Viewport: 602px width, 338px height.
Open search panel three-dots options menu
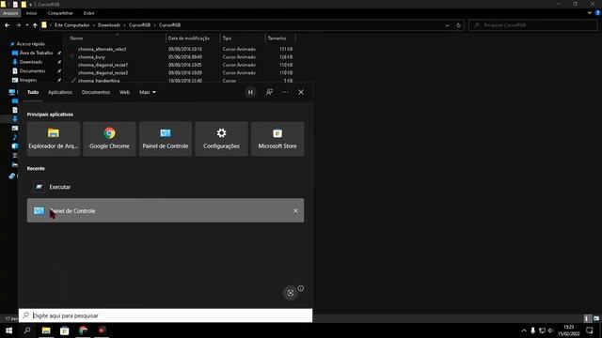pyautogui.click(x=285, y=92)
